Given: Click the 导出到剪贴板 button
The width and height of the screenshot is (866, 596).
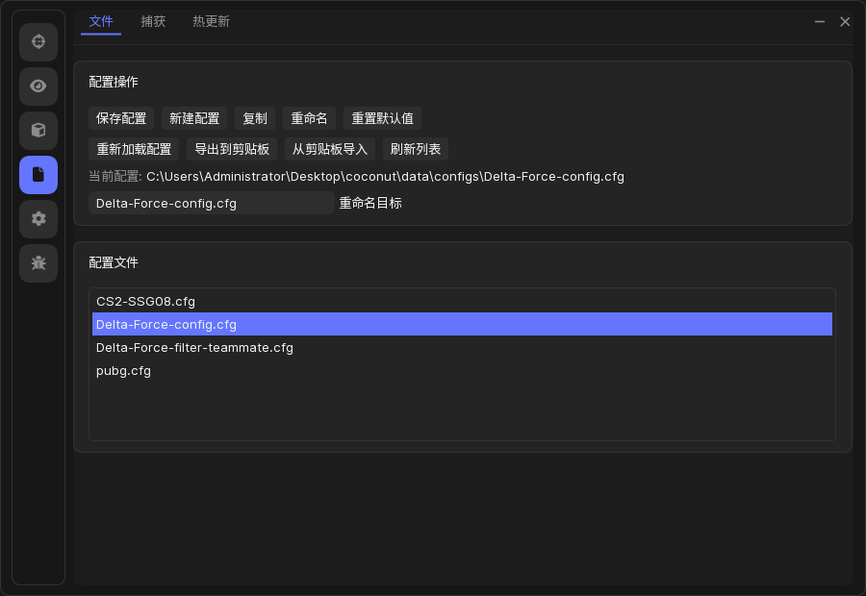Looking at the screenshot, I should tap(232, 149).
